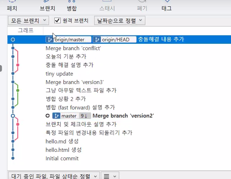Click the 그래프 column header
This screenshot has height=179, width=231.
click(25, 30)
